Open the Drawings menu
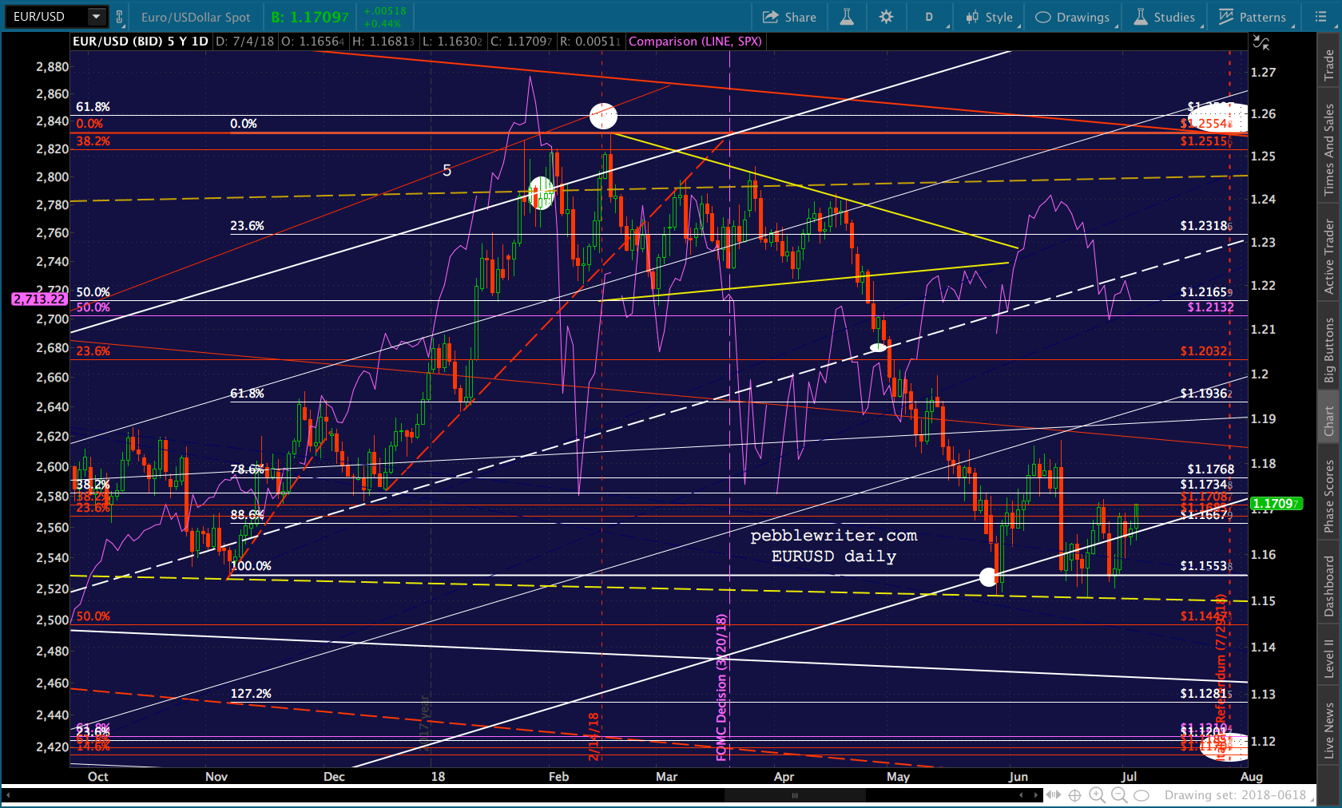The width and height of the screenshot is (1342, 808). (x=1073, y=17)
